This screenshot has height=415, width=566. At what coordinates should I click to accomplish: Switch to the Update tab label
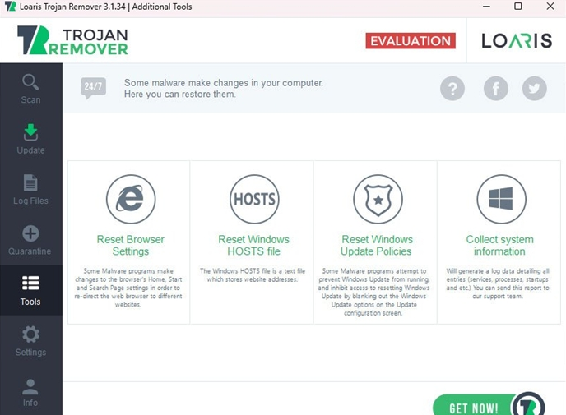(30, 150)
